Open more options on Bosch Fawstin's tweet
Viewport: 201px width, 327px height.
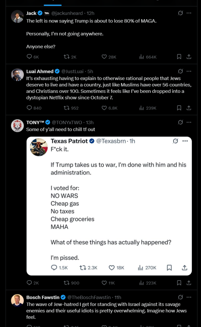(x=189, y=297)
